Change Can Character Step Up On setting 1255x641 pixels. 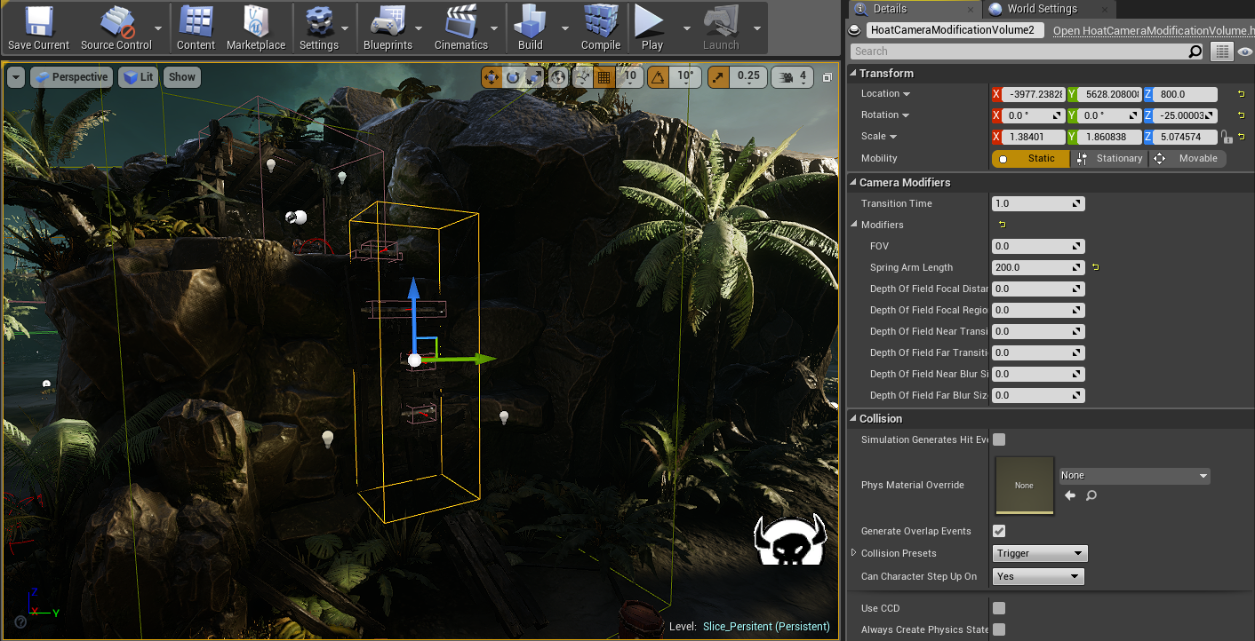[x=1037, y=575]
